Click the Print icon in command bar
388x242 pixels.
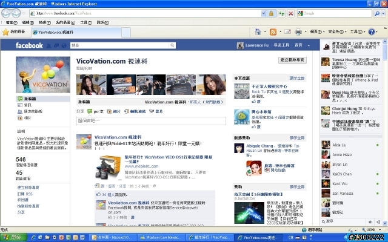[298, 32]
